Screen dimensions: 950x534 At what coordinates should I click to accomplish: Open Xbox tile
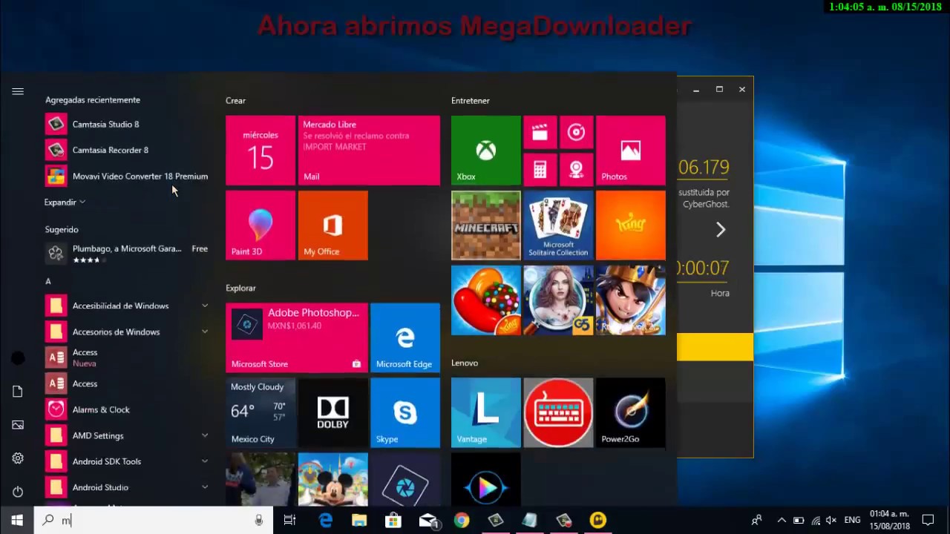pyautogui.click(x=486, y=151)
